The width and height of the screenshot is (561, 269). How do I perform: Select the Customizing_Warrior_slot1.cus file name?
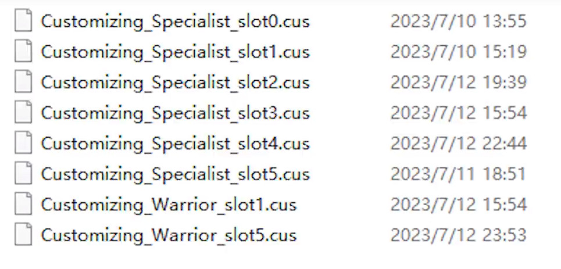pos(169,205)
